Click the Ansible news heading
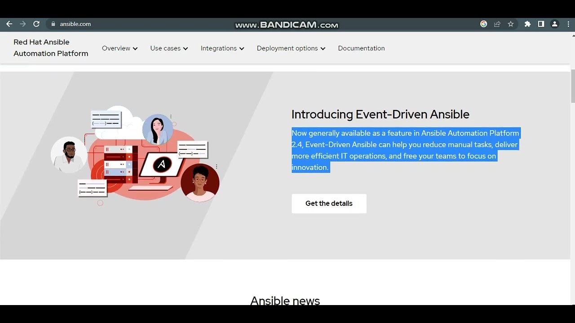The image size is (575, 323). [285, 301]
